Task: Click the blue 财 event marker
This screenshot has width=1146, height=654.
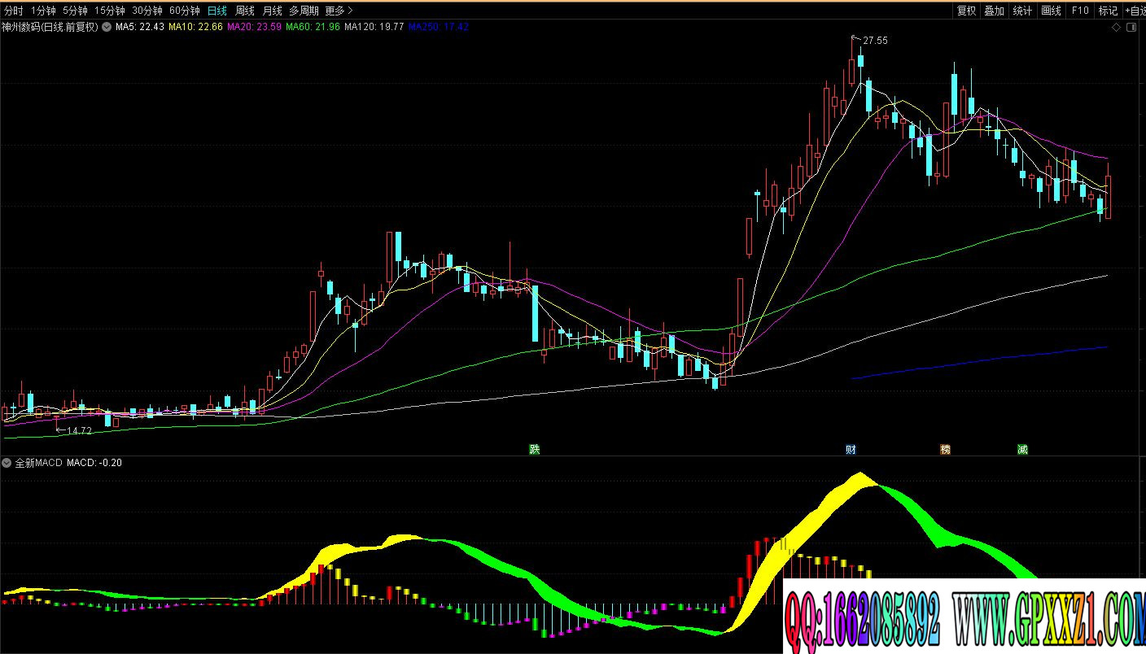Action: pos(851,449)
